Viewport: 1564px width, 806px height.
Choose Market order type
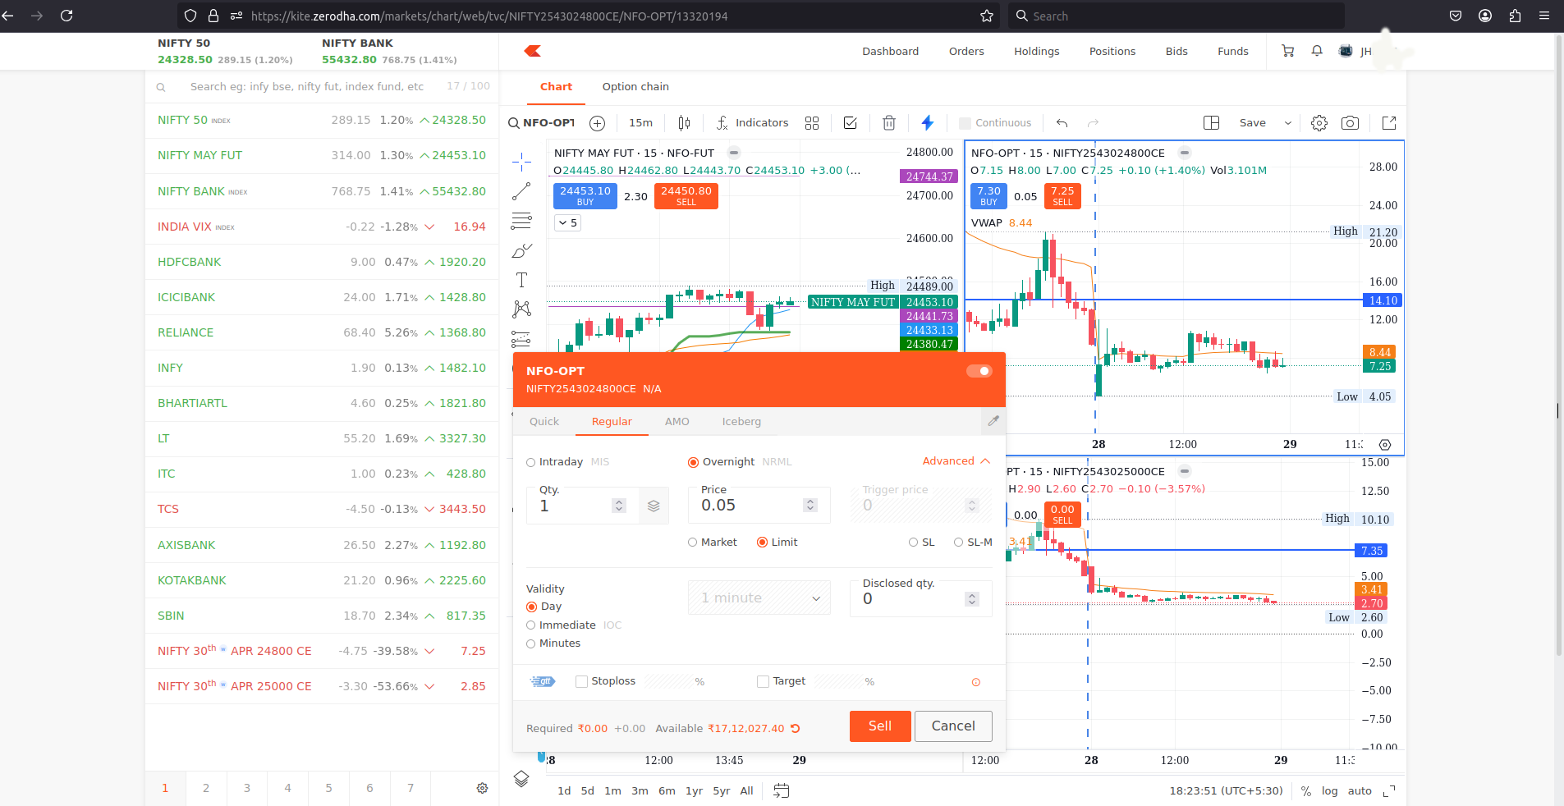pyautogui.click(x=692, y=543)
